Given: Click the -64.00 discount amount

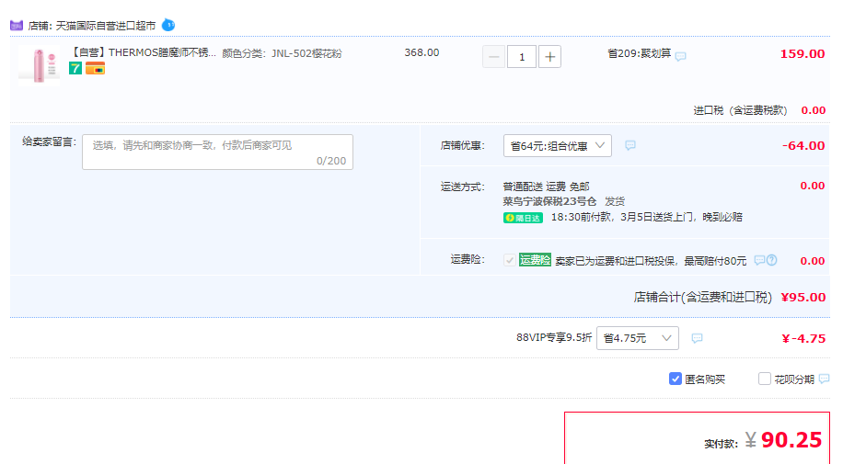Looking at the screenshot, I should click(x=803, y=145).
